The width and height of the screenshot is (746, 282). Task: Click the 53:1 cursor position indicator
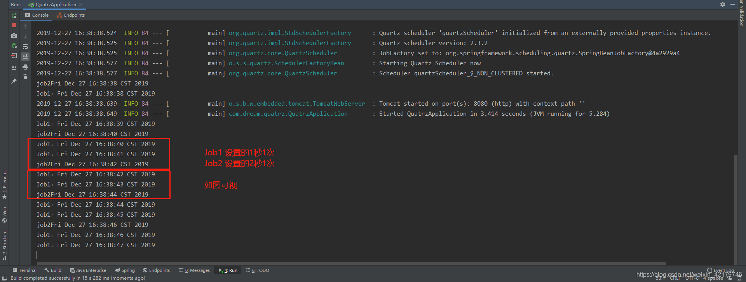[661, 278]
